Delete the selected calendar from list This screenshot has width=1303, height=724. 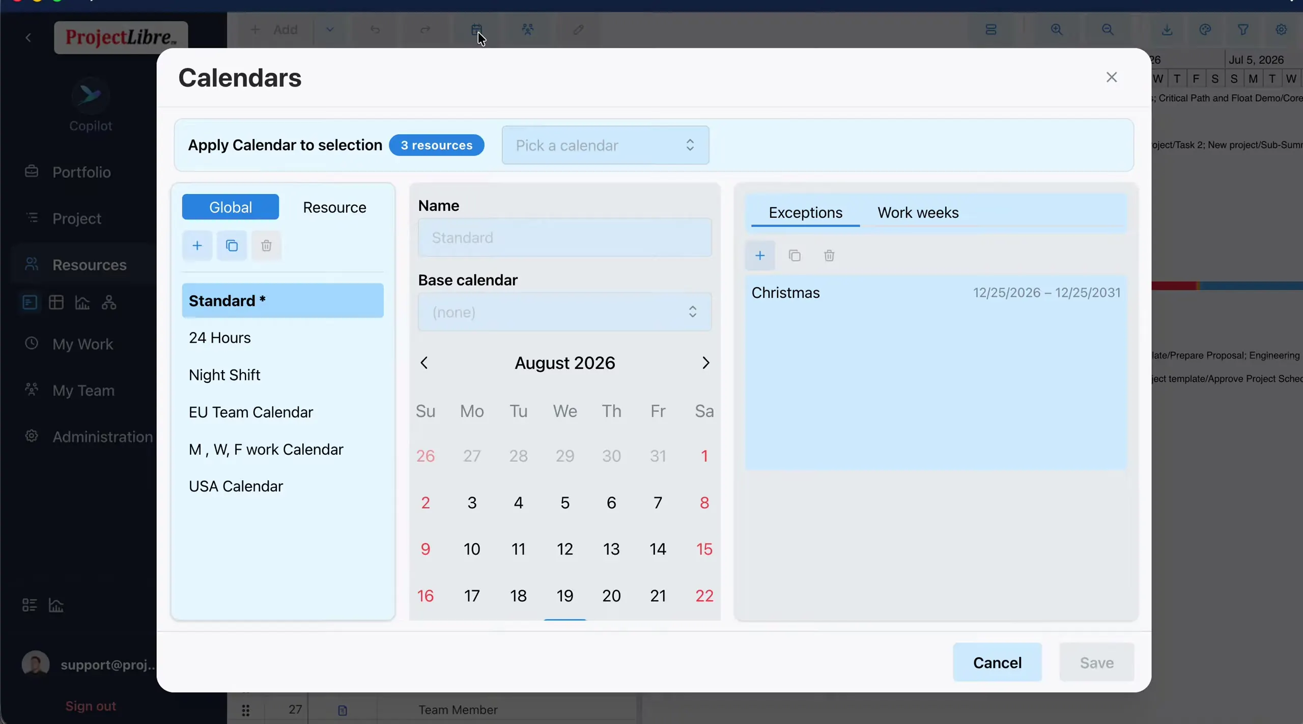tap(266, 246)
